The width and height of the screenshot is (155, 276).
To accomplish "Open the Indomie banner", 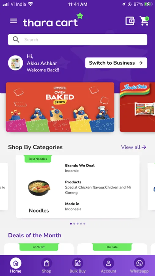I will point(137,107).
